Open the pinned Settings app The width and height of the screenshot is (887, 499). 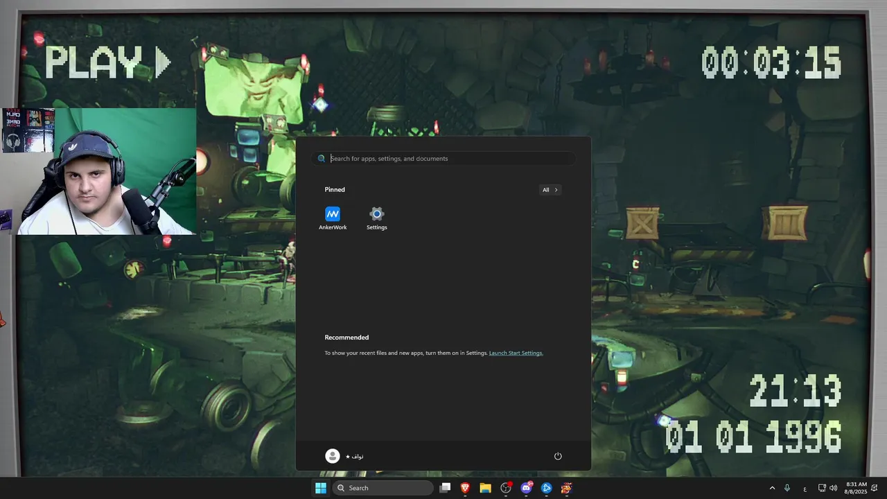click(x=376, y=218)
